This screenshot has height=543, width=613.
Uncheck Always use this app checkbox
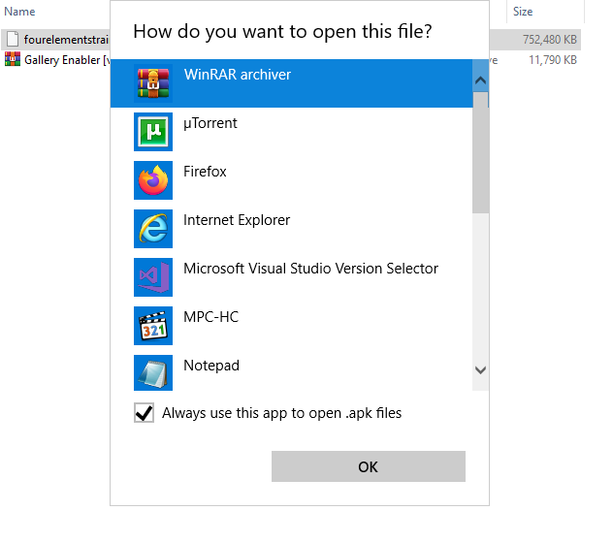pyautogui.click(x=145, y=414)
